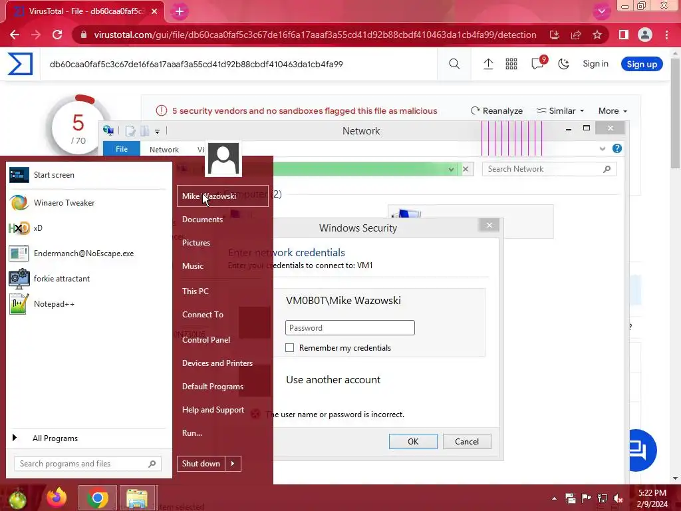Image resolution: width=681 pixels, height=511 pixels.
Task: Open the Action Center flag tray icon
Action: pos(587,498)
